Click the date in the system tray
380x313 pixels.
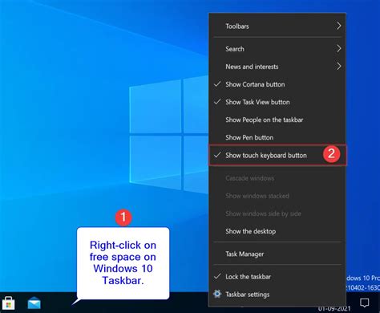point(334,309)
